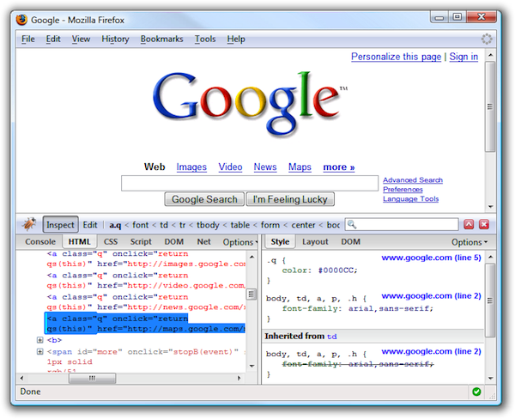The image size is (515, 419).
Task: Click the Firebug search input field
Action: click(402, 224)
